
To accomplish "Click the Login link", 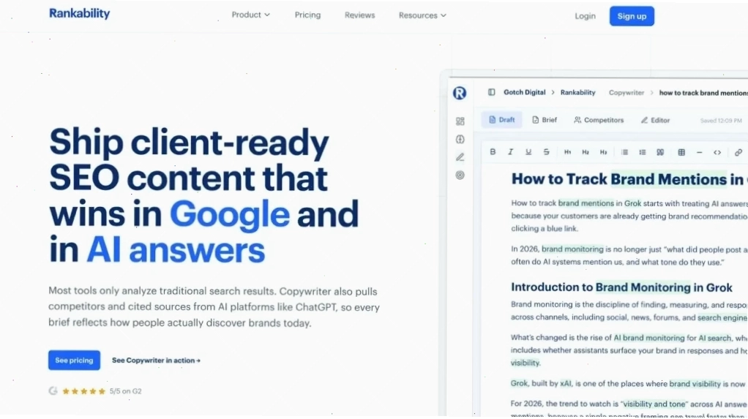I will tap(585, 16).
